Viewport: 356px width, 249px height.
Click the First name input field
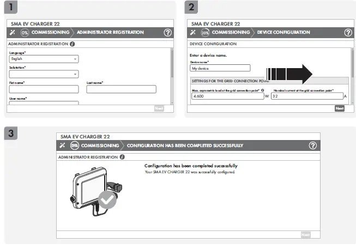click(44, 89)
